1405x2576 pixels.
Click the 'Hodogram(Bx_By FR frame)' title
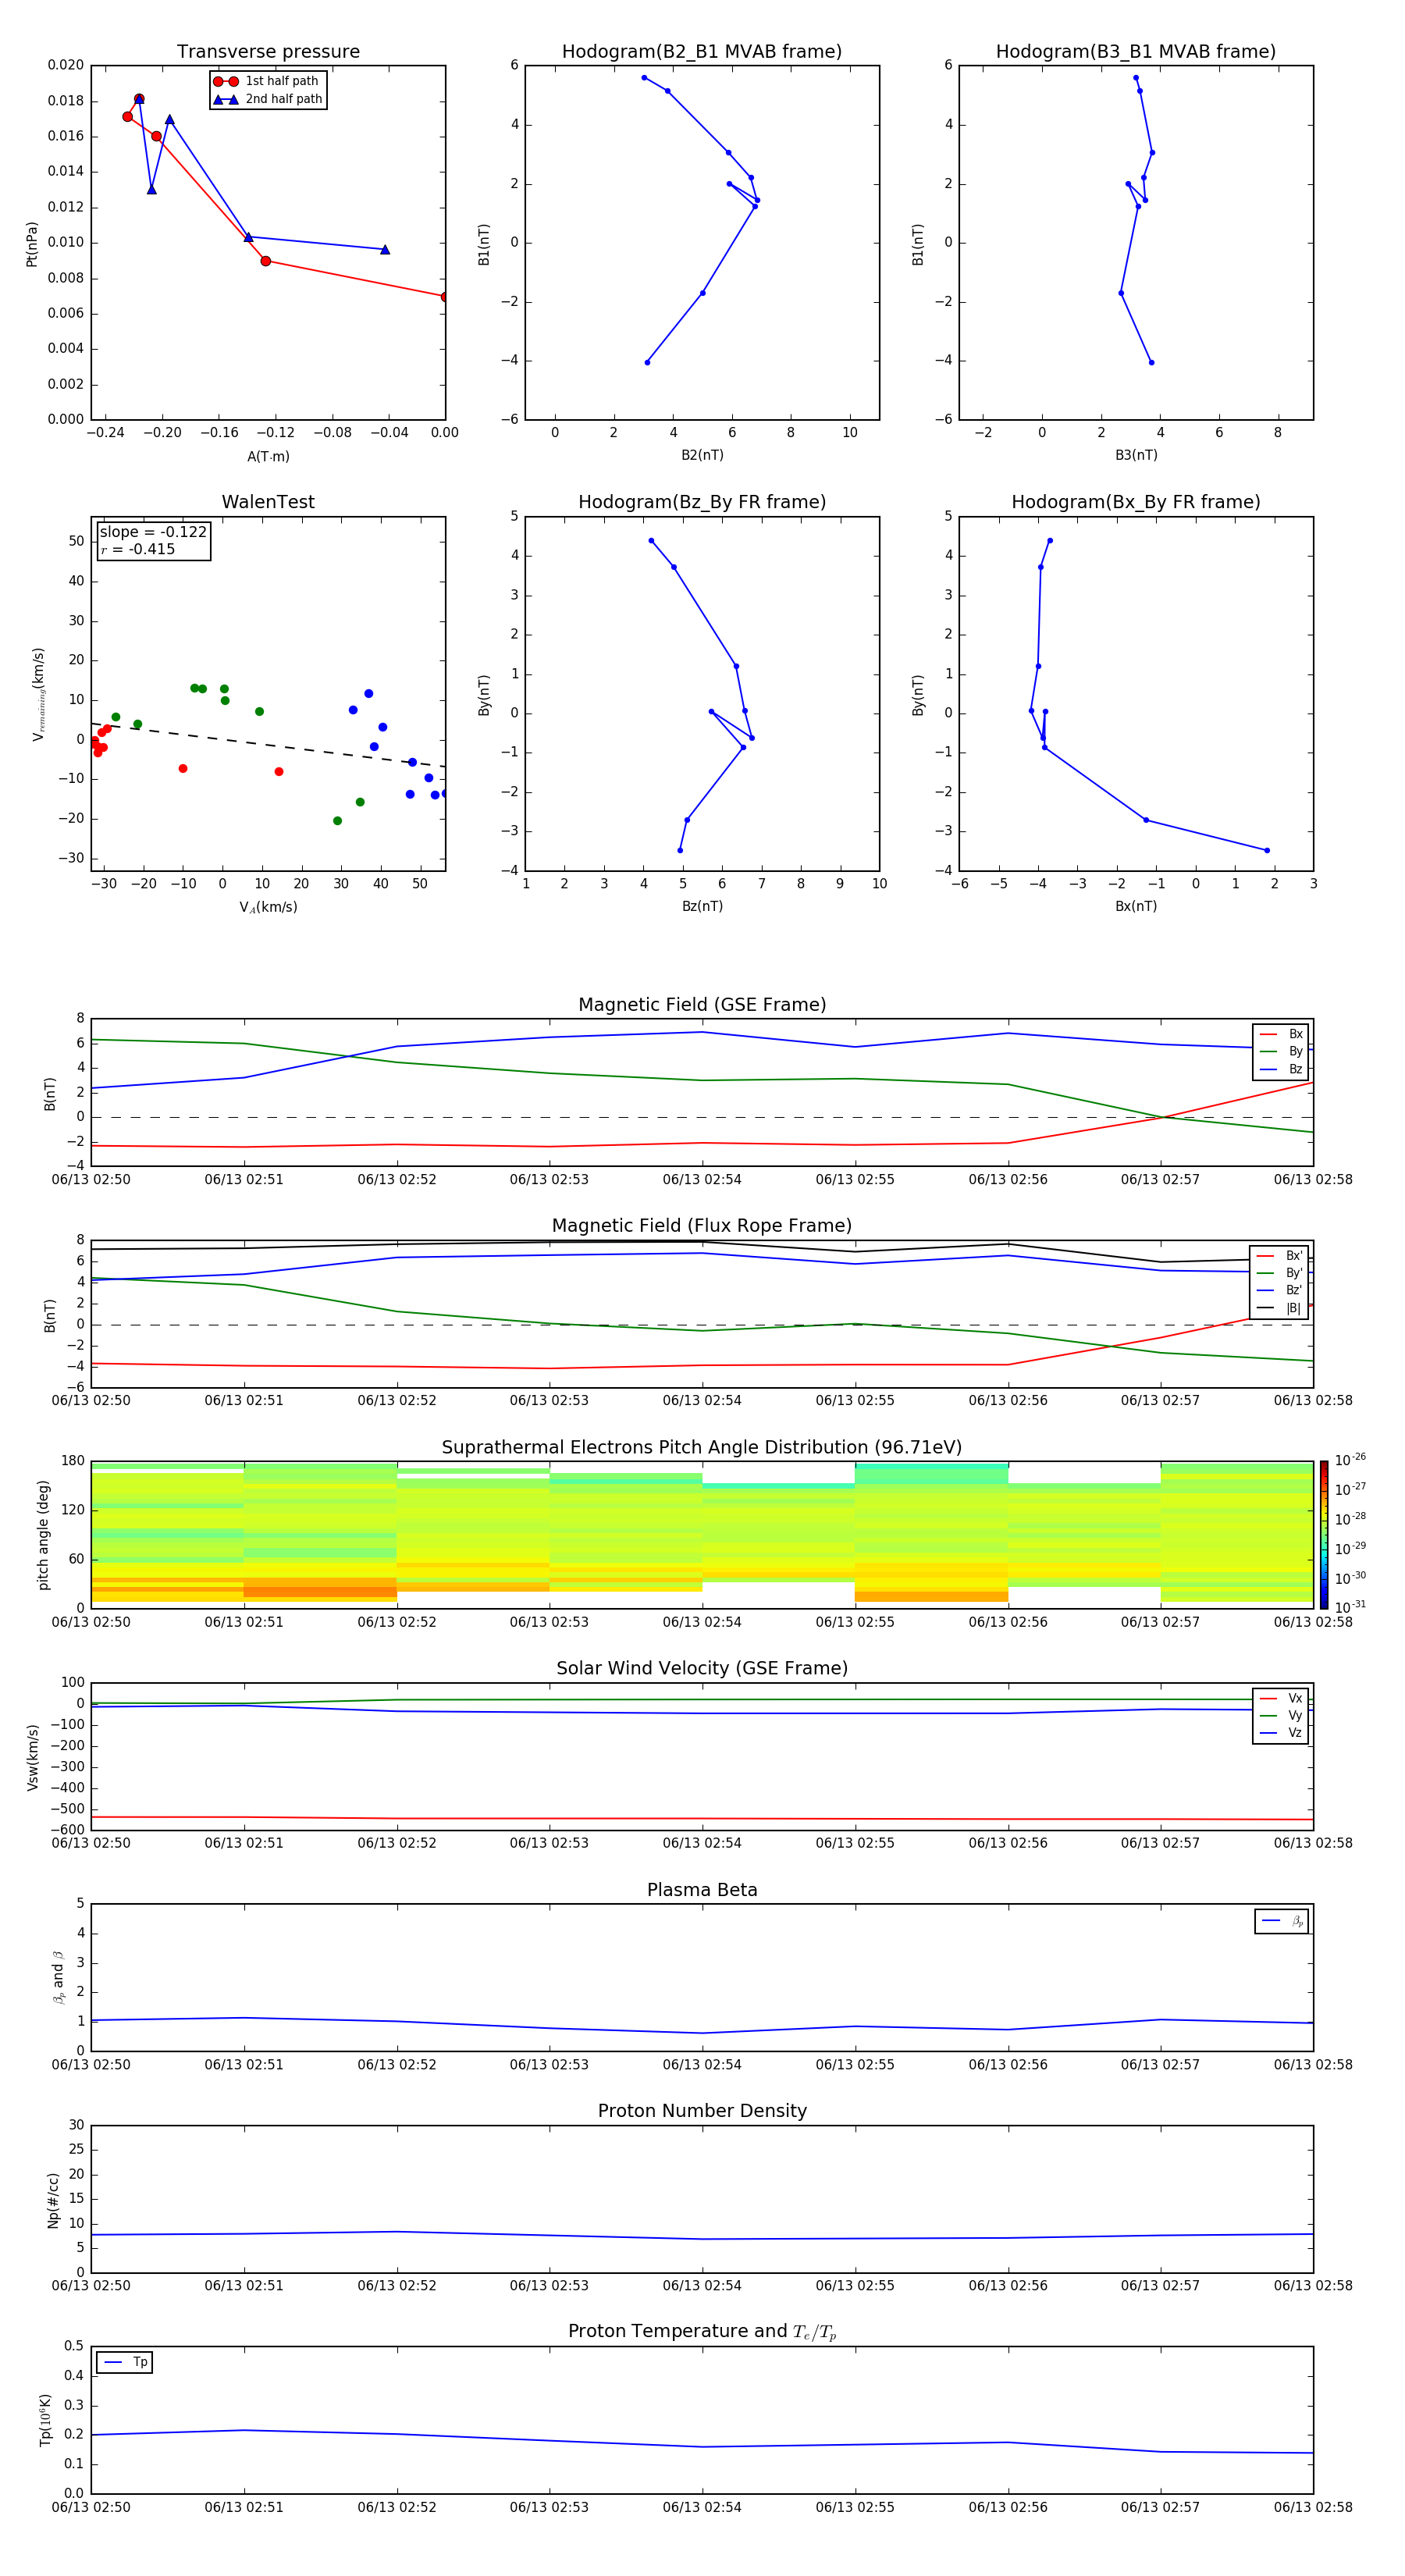pyautogui.click(x=1136, y=502)
